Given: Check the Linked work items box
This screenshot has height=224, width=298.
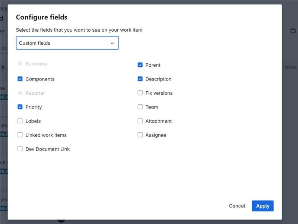Looking at the screenshot, I should coord(20,135).
